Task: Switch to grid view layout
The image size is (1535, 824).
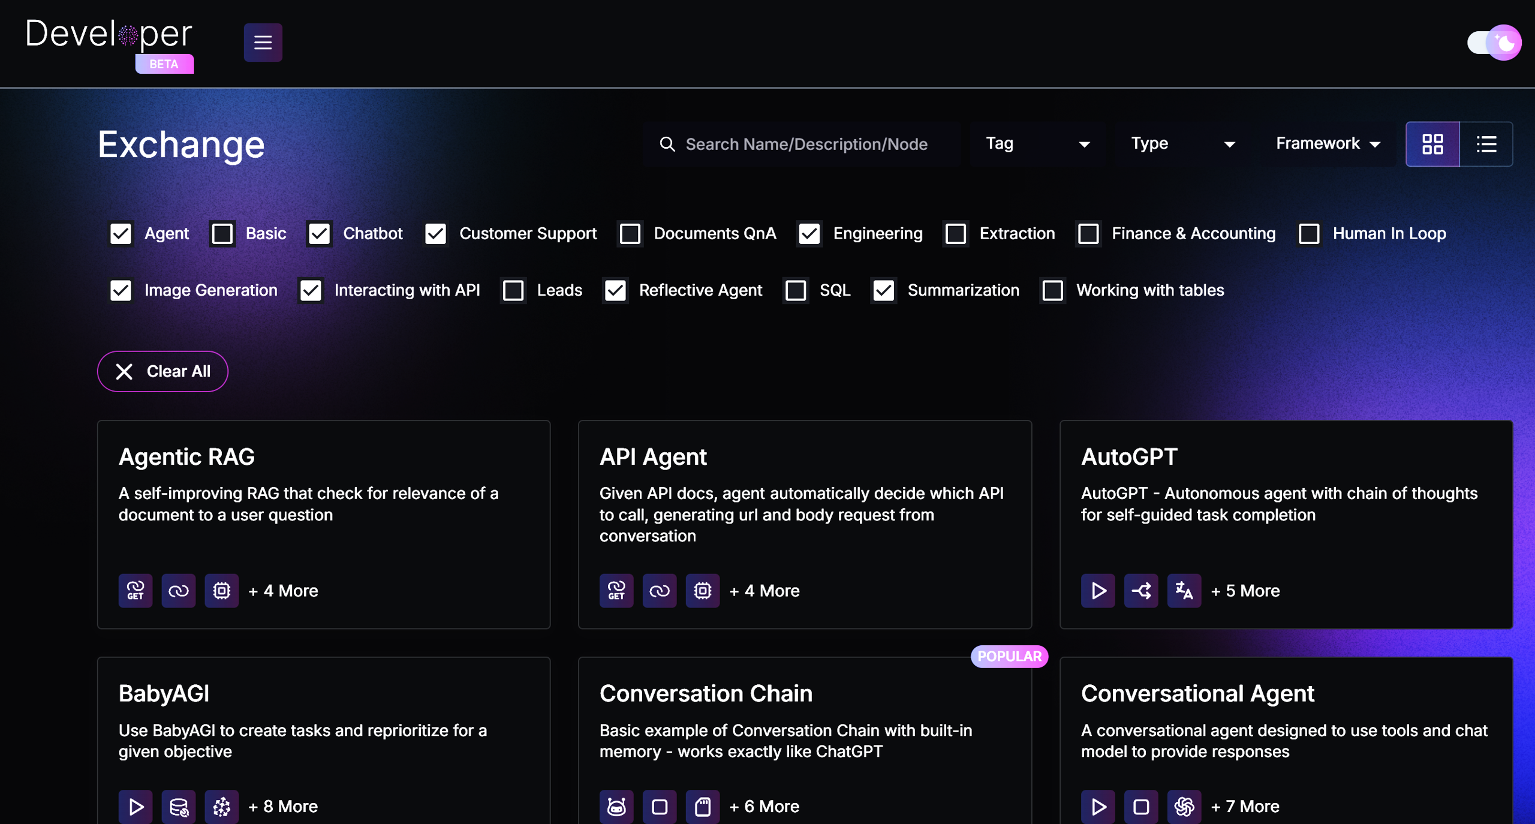Action: point(1432,144)
